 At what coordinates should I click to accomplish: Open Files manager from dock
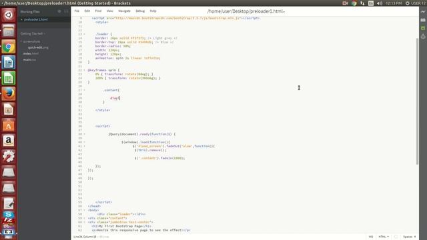[x=9, y=31]
